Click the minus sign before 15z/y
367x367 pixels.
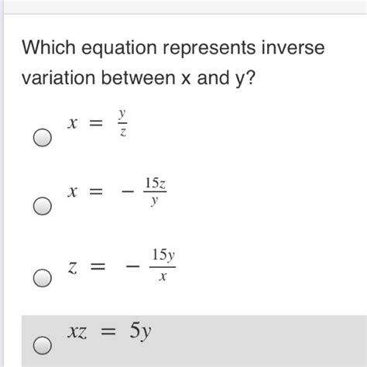tap(128, 192)
